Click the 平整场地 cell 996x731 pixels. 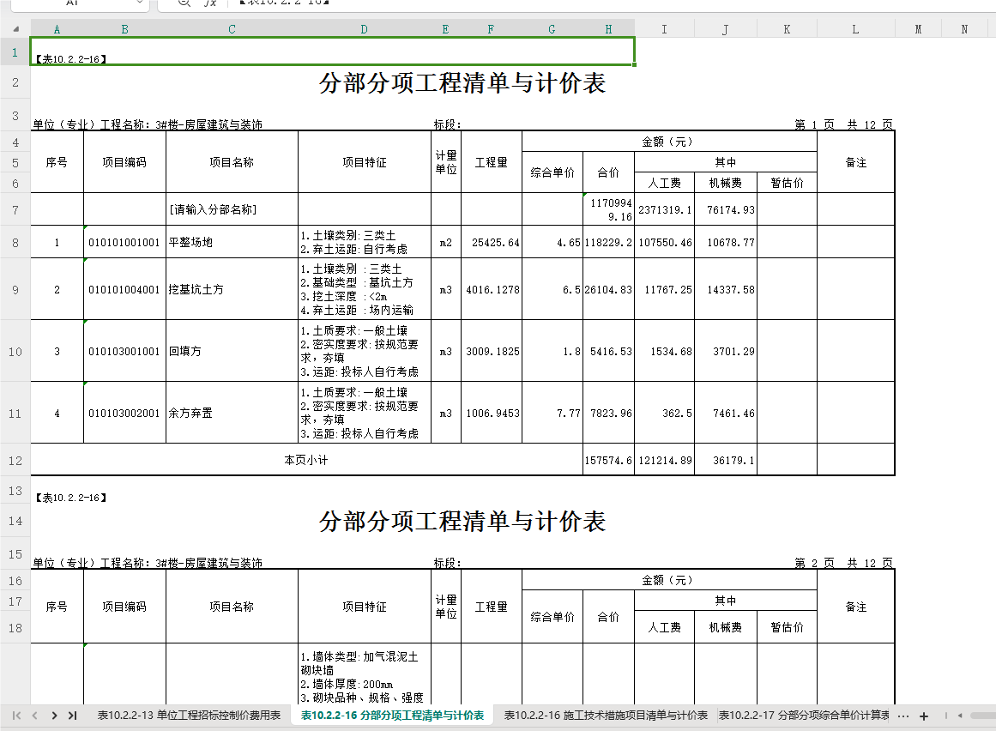(x=232, y=242)
